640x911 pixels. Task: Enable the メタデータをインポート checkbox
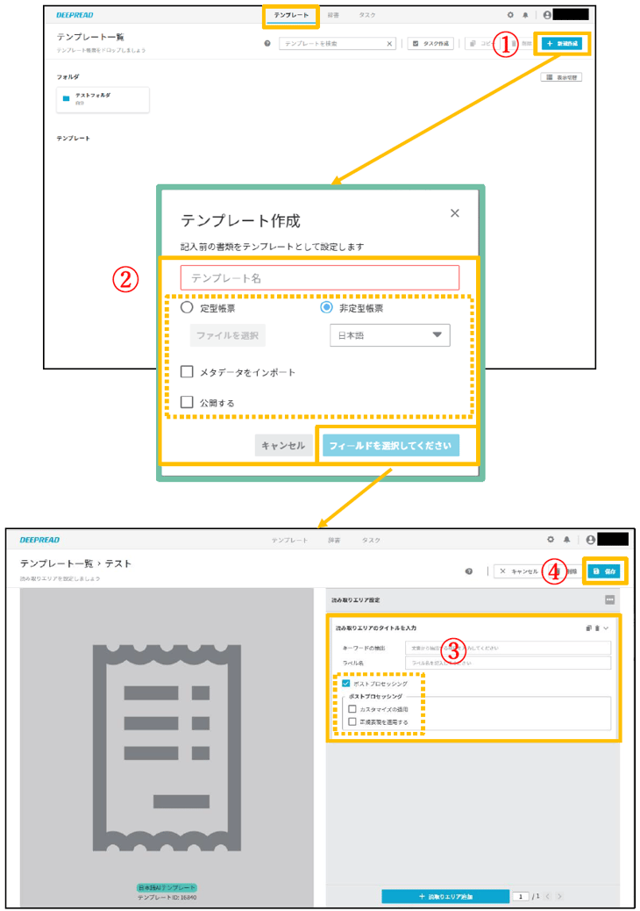[x=187, y=372]
